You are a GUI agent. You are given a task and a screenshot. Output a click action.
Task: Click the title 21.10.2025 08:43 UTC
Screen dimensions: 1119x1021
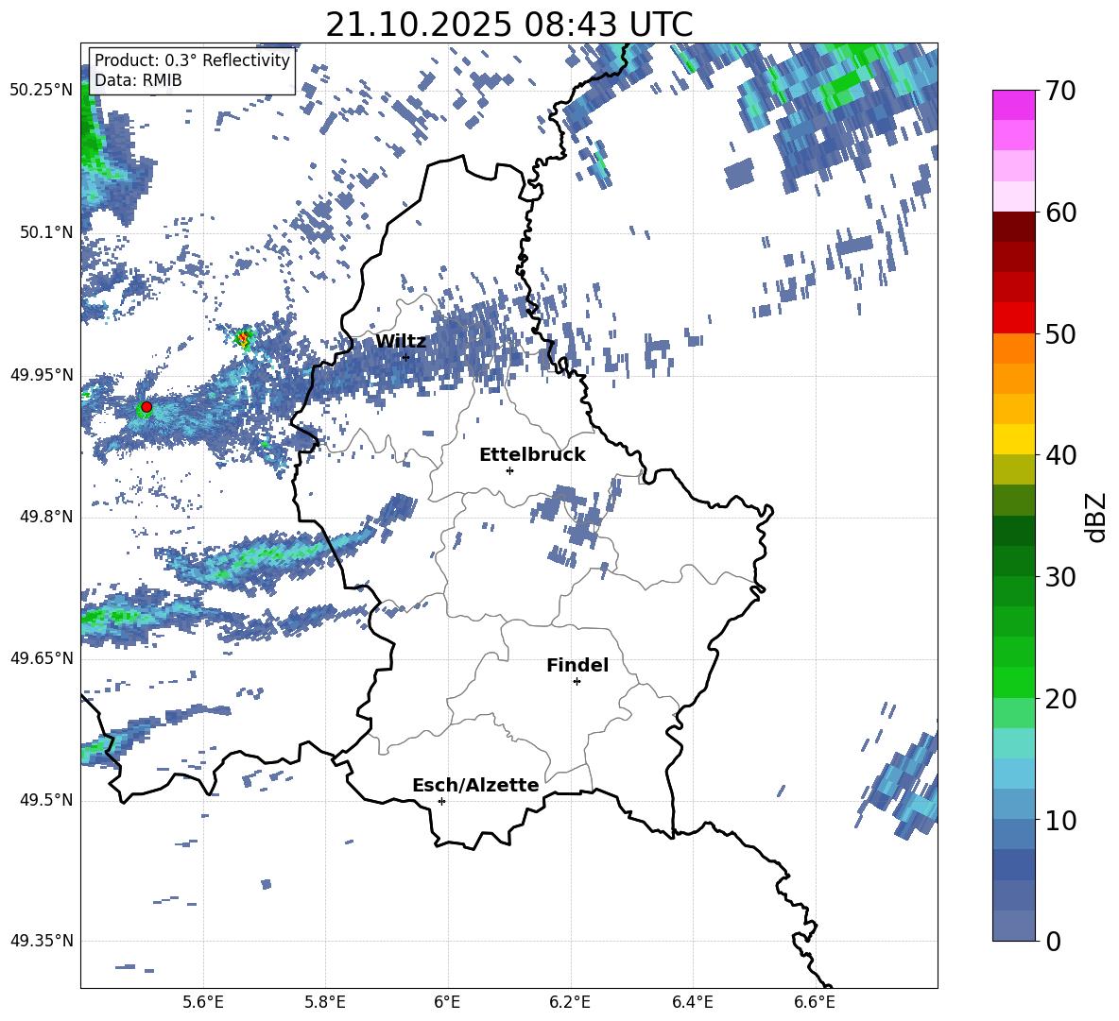[x=509, y=25]
